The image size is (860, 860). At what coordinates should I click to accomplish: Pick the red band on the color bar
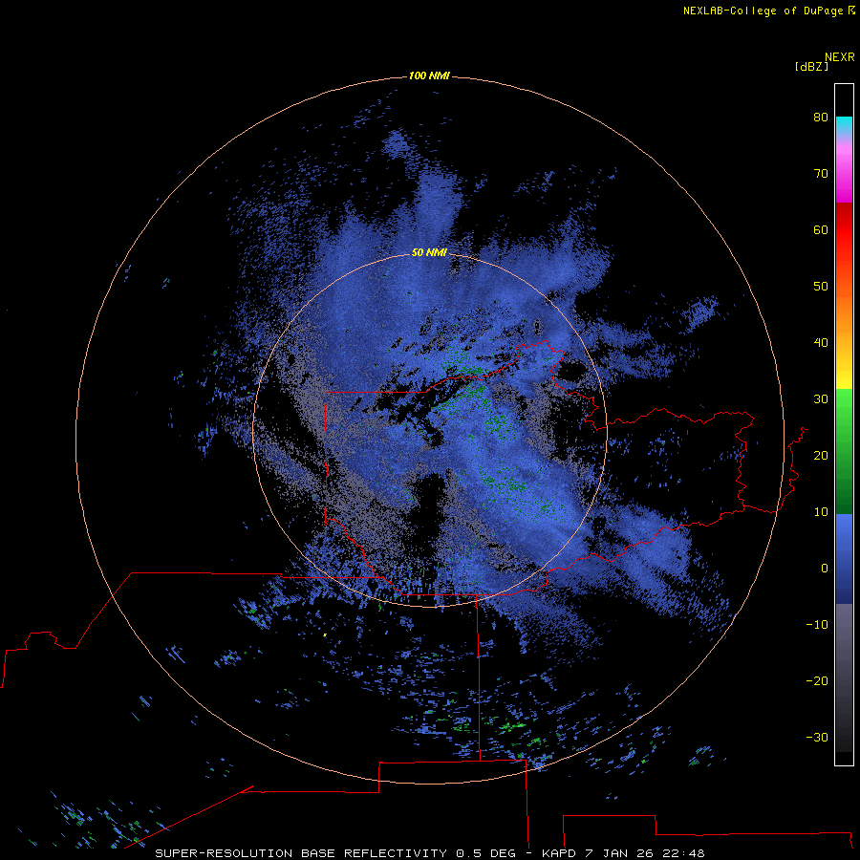pyautogui.click(x=844, y=230)
